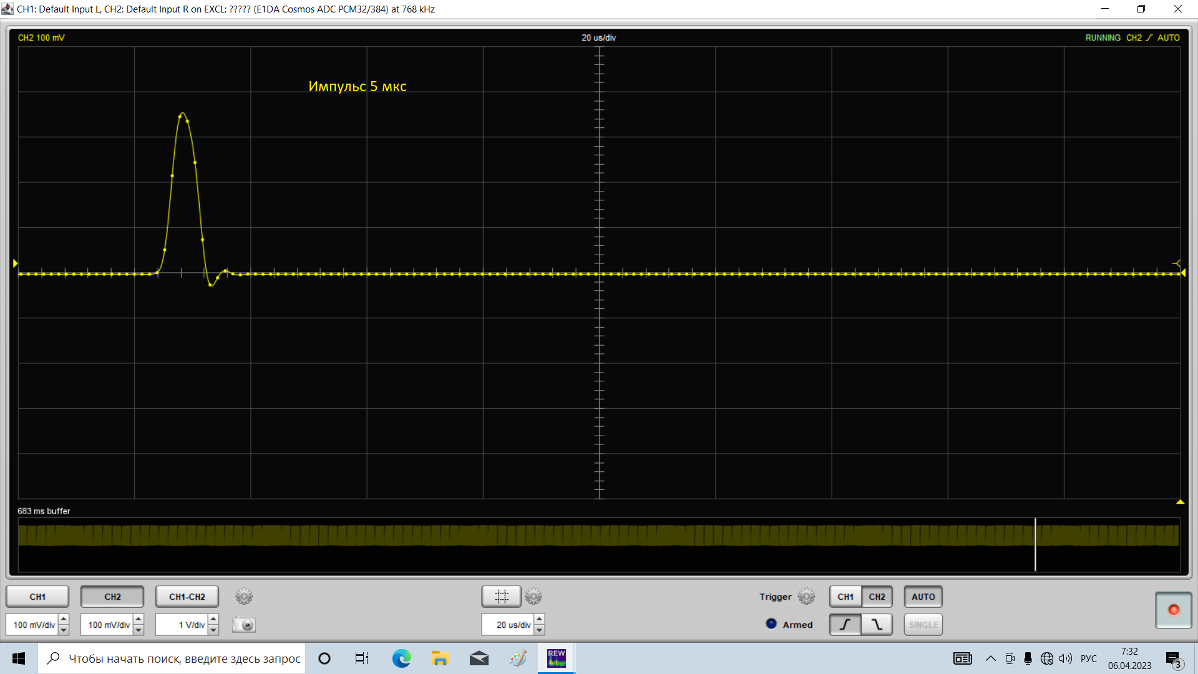Toggle CH2 trace display
1198x674 pixels.
coord(112,597)
